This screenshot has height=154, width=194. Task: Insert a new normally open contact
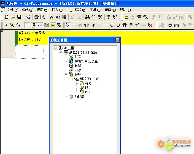tap(74, 25)
